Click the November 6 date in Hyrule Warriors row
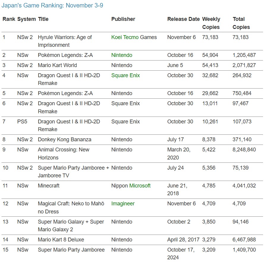 pos(181,37)
